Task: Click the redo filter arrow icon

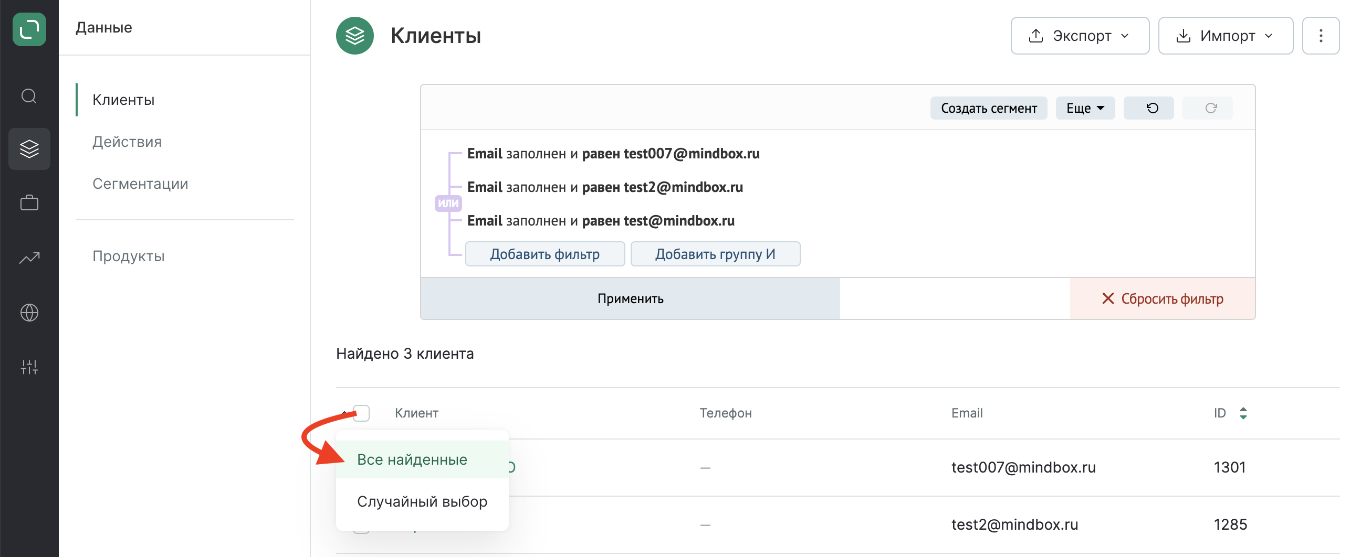Action: (1207, 108)
